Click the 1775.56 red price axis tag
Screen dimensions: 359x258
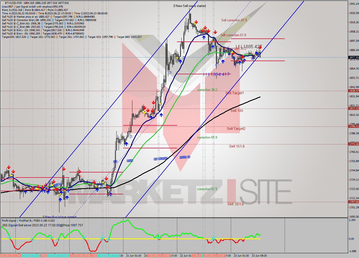click(353, 144)
